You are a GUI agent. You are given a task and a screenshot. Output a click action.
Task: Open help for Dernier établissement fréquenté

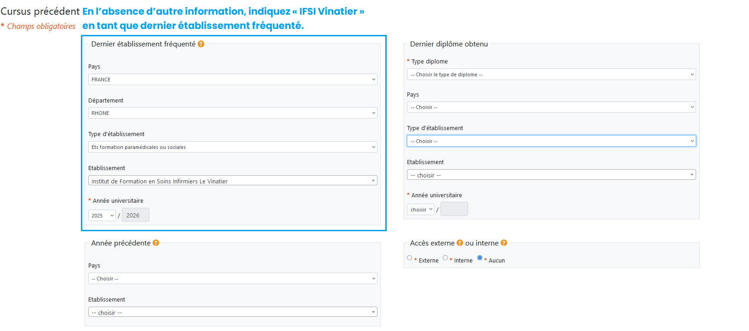pos(201,44)
